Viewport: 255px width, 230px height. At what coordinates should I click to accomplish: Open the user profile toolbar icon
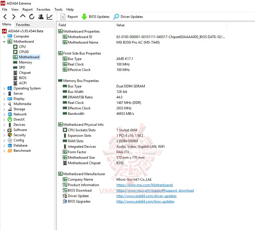(41, 16)
